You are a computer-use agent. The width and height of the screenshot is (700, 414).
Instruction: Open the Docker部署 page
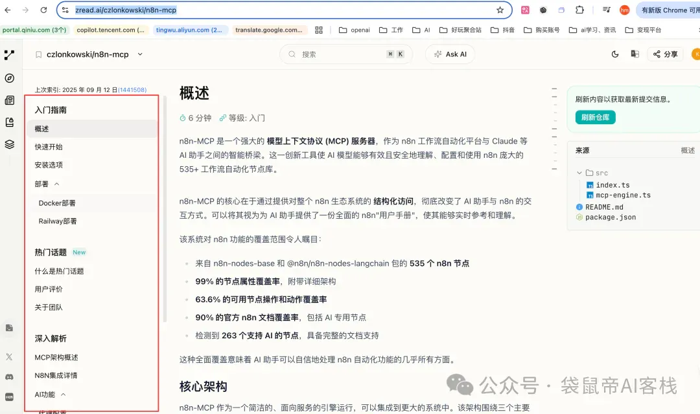[x=56, y=202]
